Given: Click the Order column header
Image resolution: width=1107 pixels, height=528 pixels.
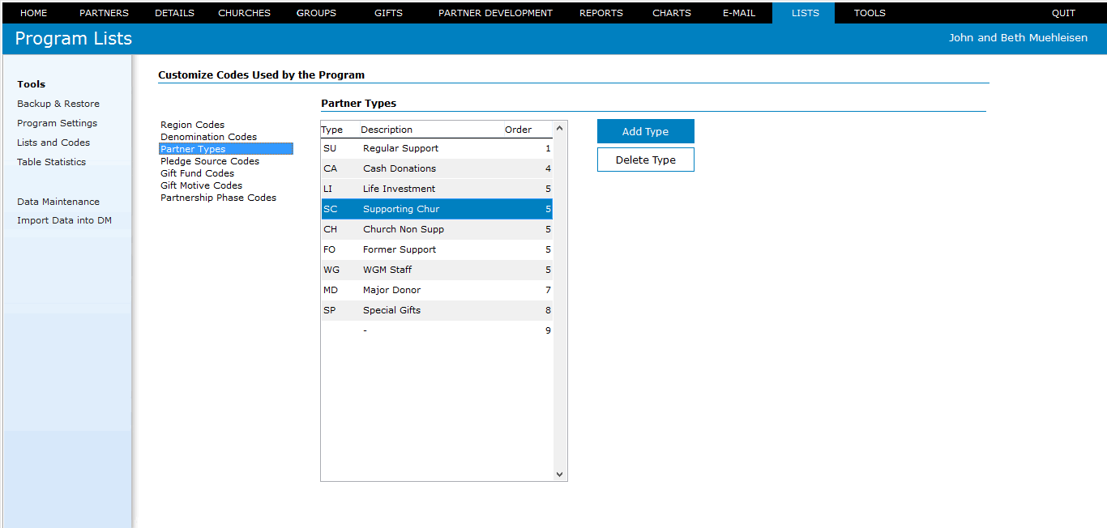Looking at the screenshot, I should tap(519, 130).
